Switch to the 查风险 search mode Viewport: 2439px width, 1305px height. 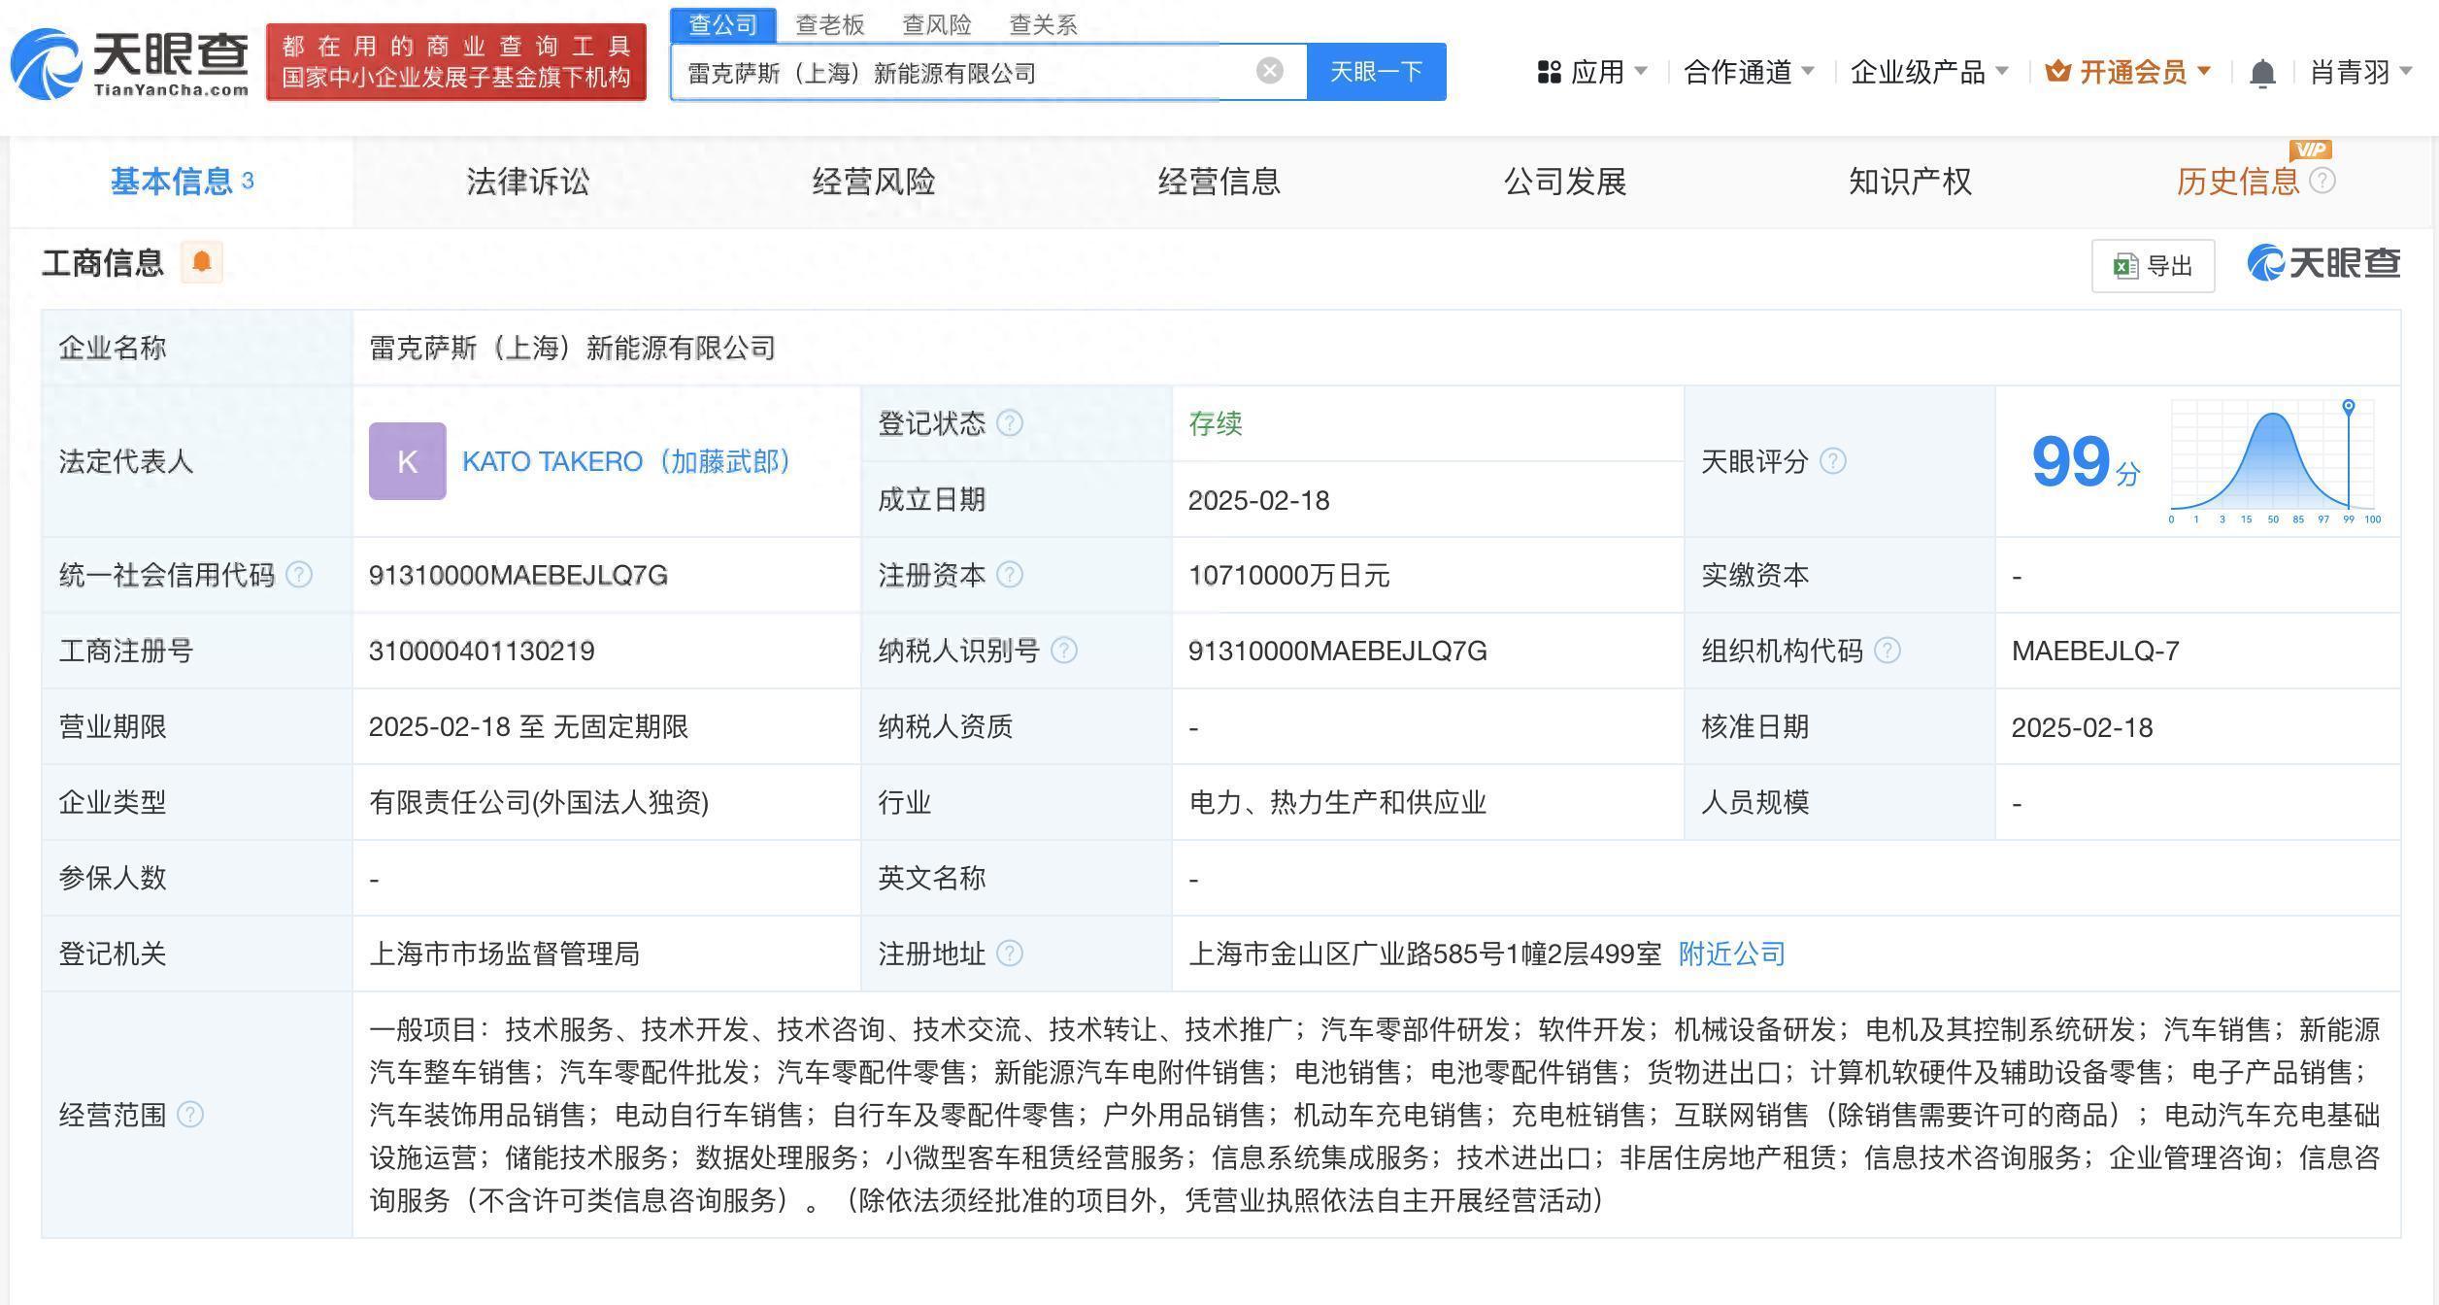[937, 24]
